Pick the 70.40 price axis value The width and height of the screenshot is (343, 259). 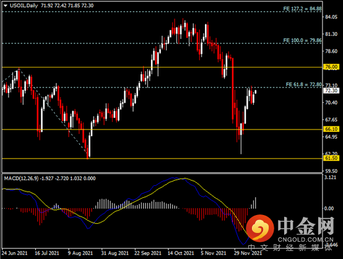(x=331, y=102)
